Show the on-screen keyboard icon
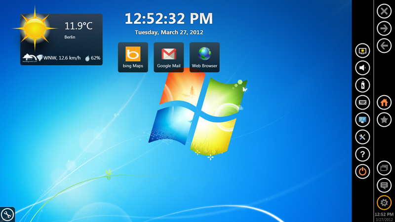This screenshot has width=395, height=222. tap(362, 103)
